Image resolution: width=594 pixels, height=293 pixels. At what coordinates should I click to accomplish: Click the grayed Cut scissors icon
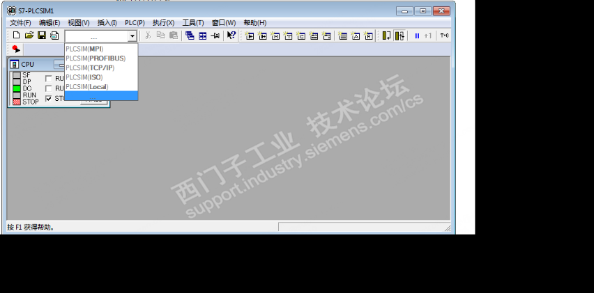pyautogui.click(x=148, y=35)
